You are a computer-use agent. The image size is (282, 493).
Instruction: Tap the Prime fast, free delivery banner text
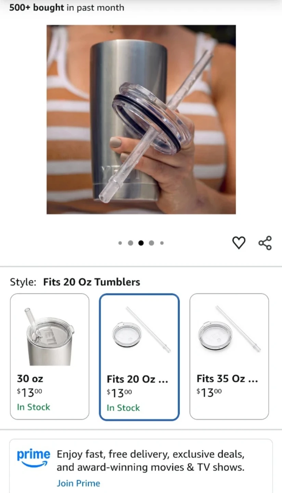[x=151, y=461]
